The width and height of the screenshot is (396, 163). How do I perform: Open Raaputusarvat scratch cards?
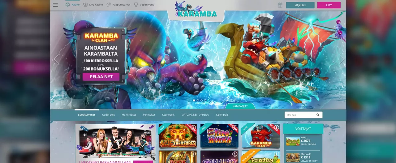click(118, 5)
